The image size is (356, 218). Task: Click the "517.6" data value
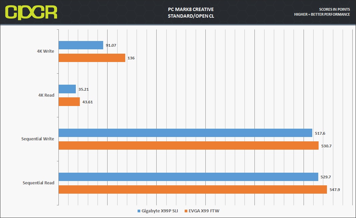(x=320, y=133)
